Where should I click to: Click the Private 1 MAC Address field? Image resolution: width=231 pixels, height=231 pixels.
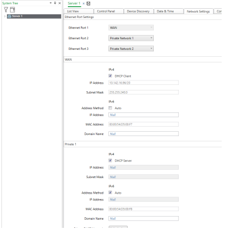[x=143, y=209]
